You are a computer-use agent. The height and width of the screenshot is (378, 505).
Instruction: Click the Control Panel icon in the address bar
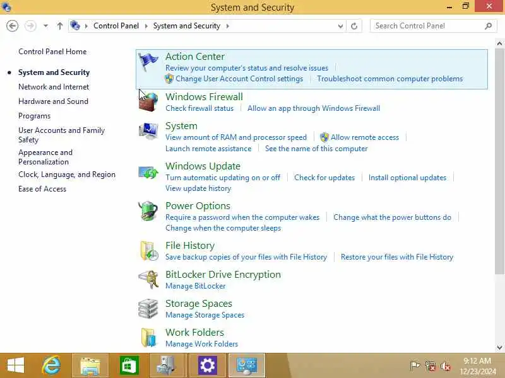(75, 25)
